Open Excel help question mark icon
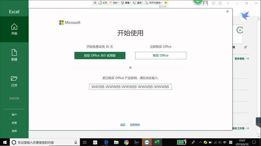Screen dimensions: 261x146 pos(228,3)
